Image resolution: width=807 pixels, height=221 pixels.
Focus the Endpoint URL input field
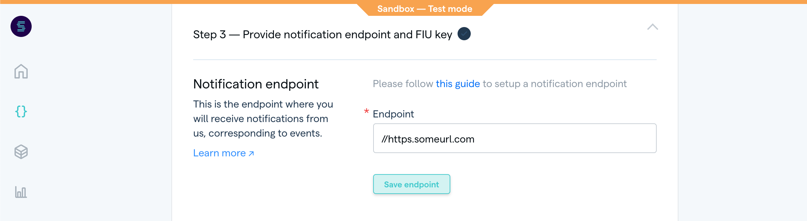click(x=514, y=139)
